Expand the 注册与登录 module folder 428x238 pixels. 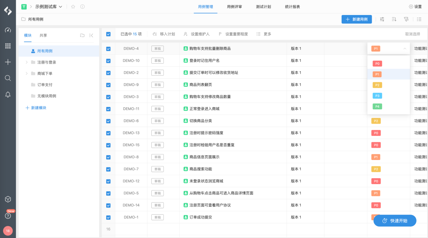(27, 62)
